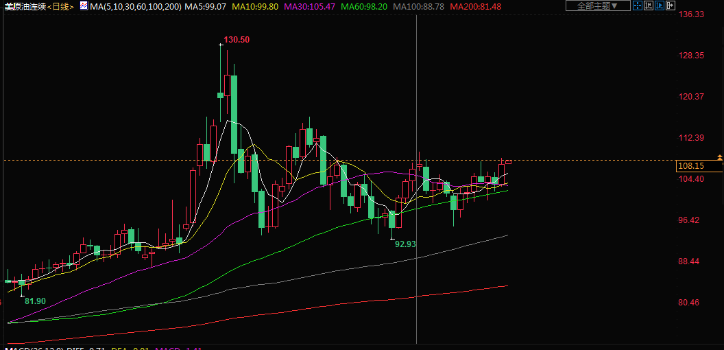Click the exit panel icon at top right
The width and height of the screenshot is (724, 350).
tap(671, 5)
